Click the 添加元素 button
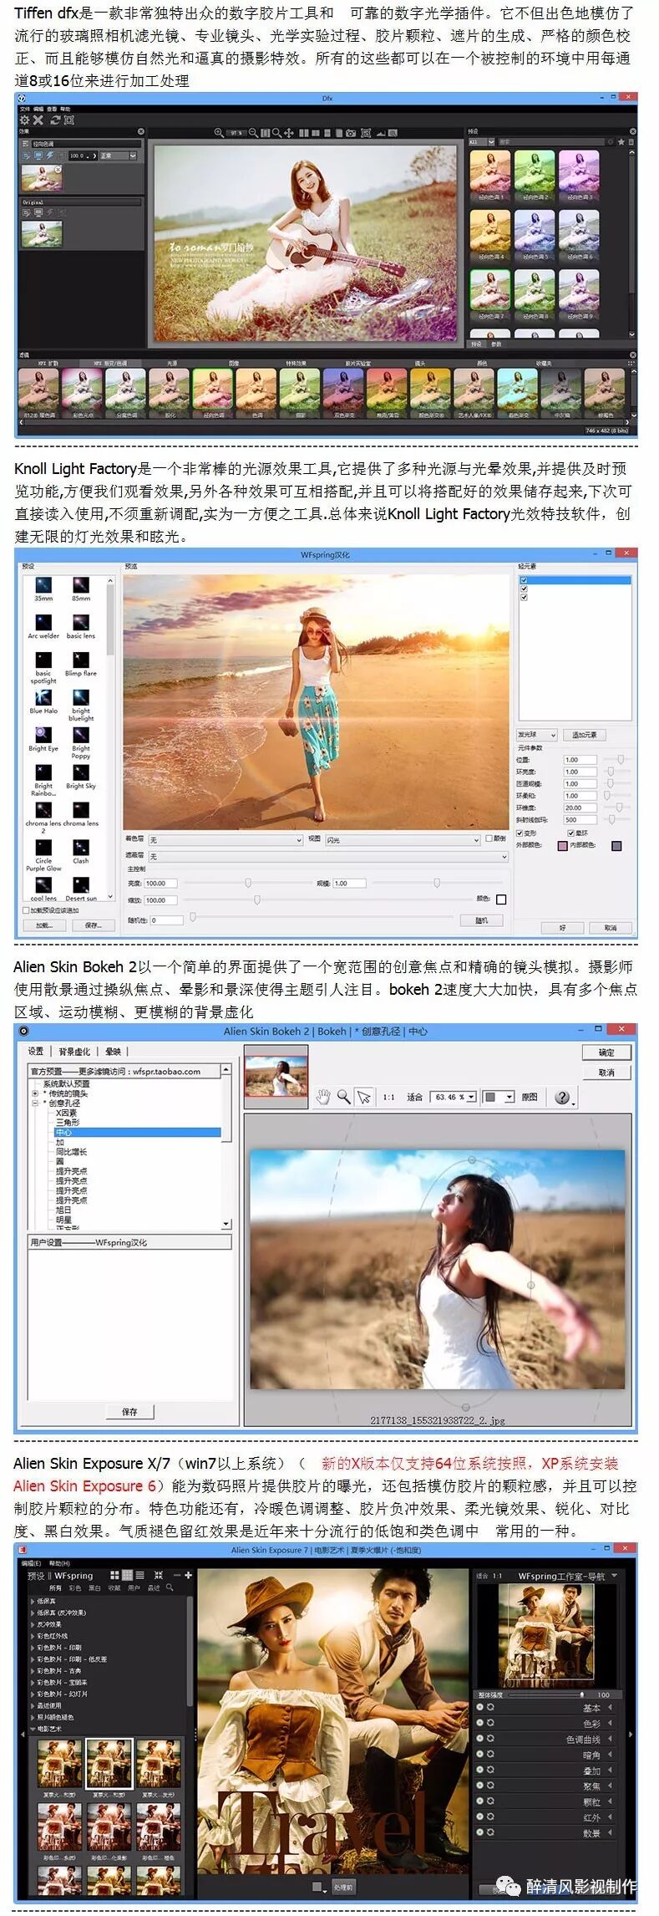Viewport: 659px width, 1916px height. [x=585, y=735]
